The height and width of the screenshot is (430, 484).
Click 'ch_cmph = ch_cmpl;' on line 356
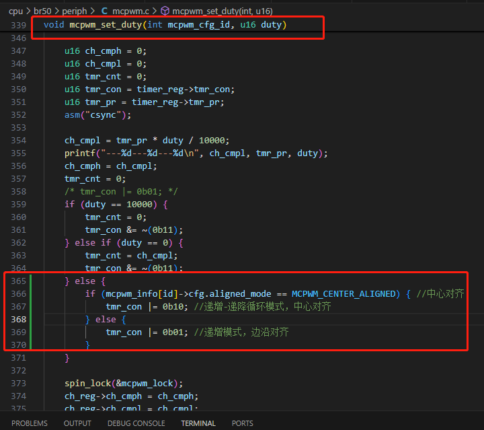point(110,166)
